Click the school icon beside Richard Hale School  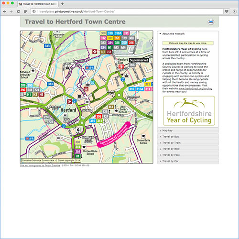[x=84, y=147]
